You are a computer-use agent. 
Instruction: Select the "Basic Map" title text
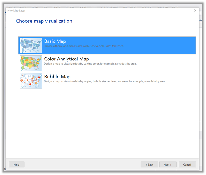(55, 41)
